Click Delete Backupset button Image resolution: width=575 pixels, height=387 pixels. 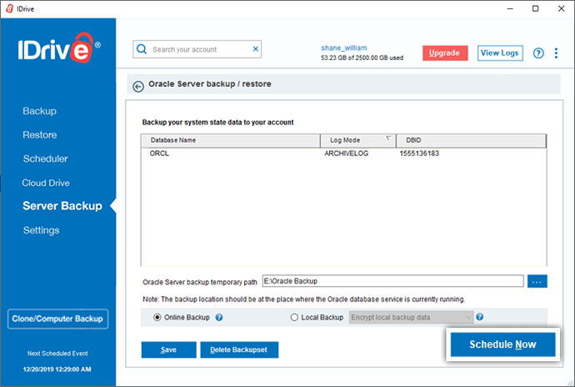point(239,349)
